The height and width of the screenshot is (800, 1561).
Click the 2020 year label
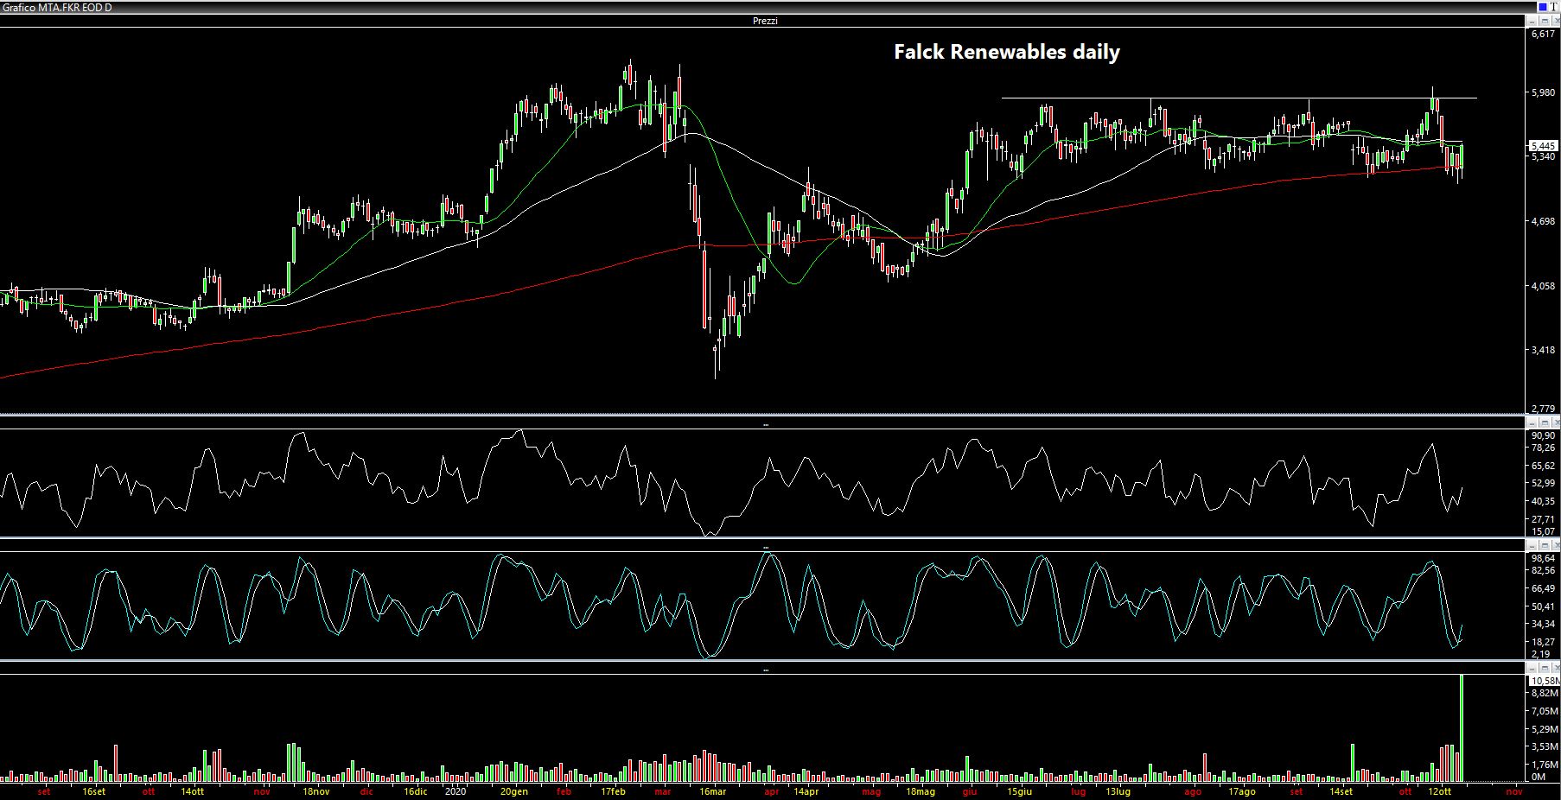[x=456, y=791]
